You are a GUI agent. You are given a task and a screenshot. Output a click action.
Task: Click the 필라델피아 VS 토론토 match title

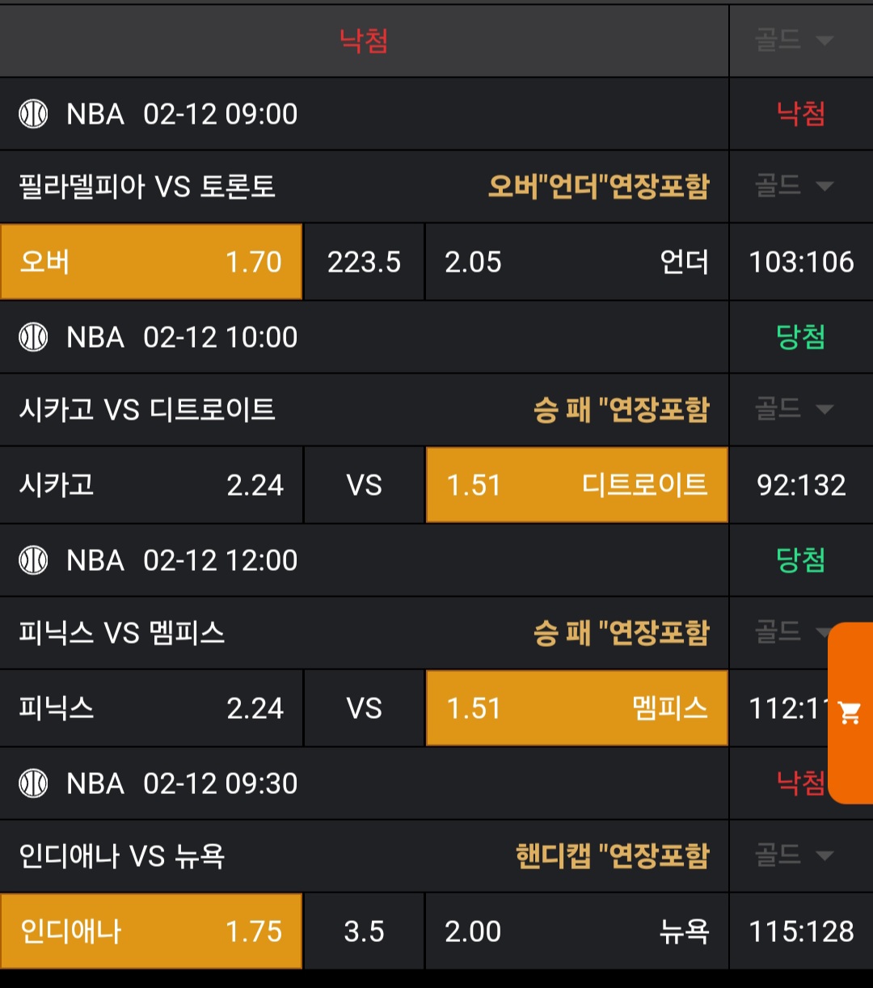point(147,187)
